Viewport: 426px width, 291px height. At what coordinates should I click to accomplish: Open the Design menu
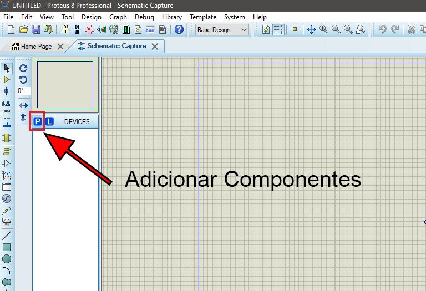pyautogui.click(x=92, y=17)
